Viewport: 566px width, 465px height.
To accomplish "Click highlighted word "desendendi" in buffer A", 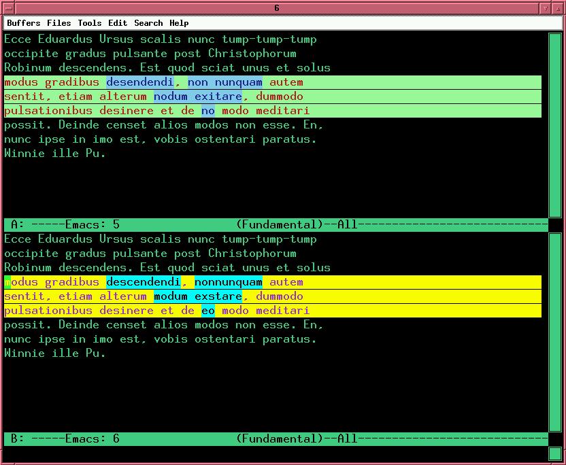I will (x=140, y=82).
